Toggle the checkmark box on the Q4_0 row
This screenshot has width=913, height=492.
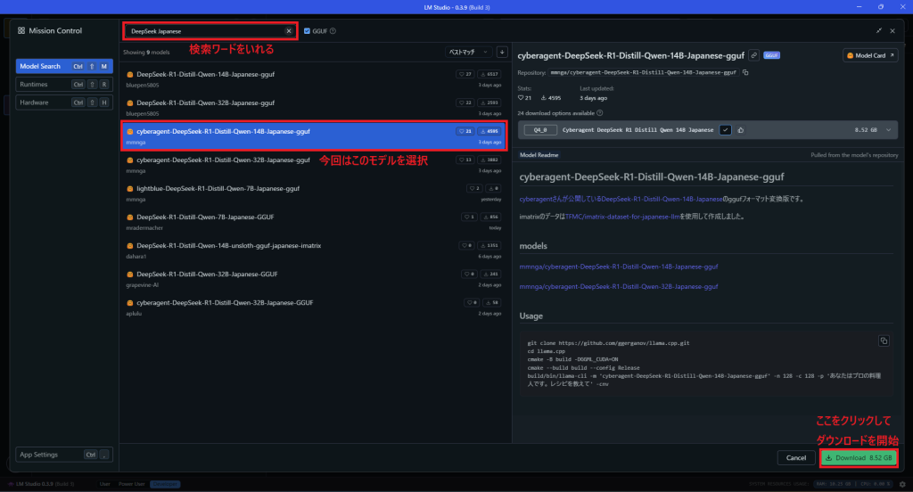click(726, 130)
